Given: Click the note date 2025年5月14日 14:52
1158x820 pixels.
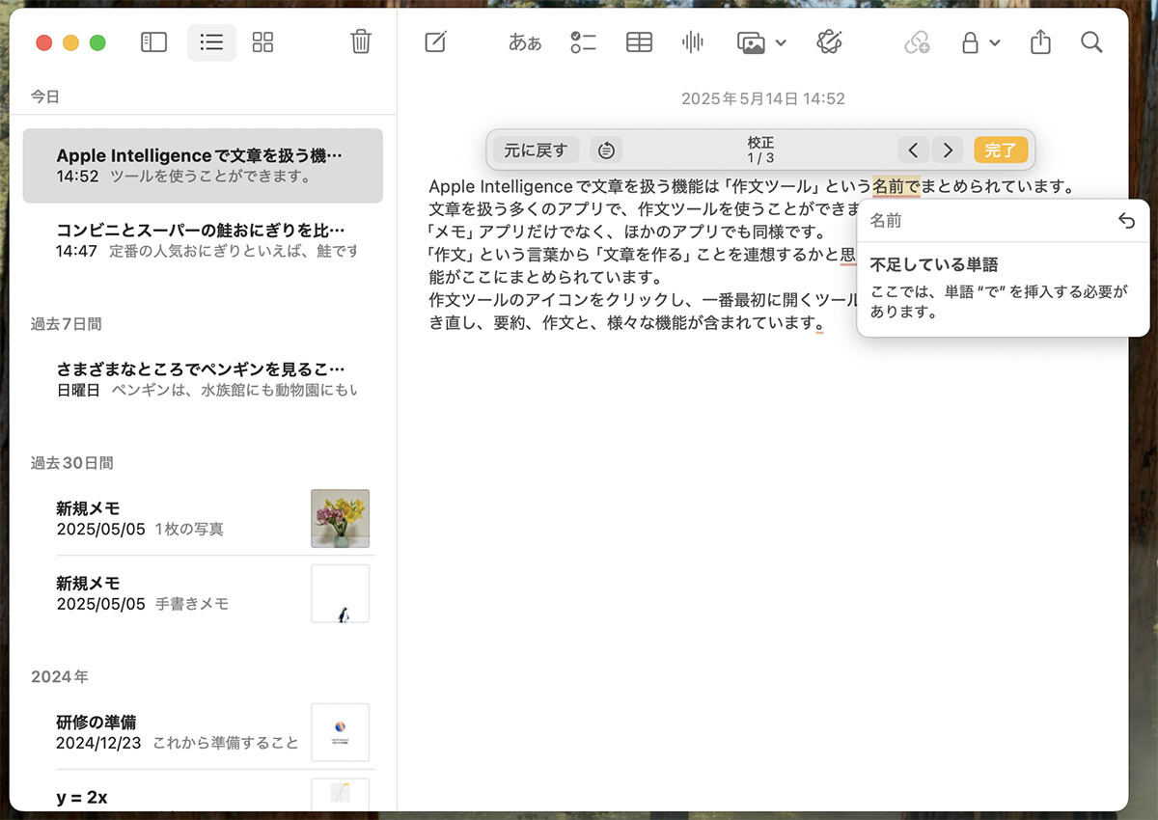Looking at the screenshot, I should [763, 98].
